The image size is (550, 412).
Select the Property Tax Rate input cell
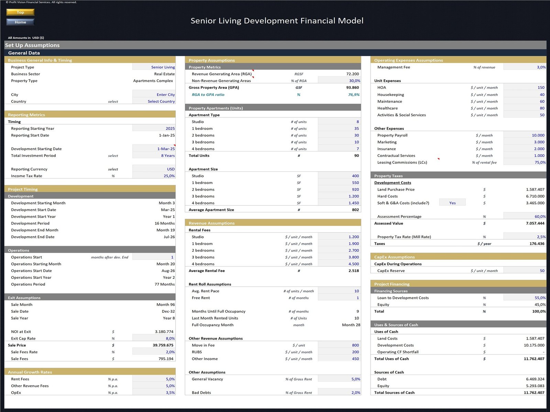click(525, 237)
